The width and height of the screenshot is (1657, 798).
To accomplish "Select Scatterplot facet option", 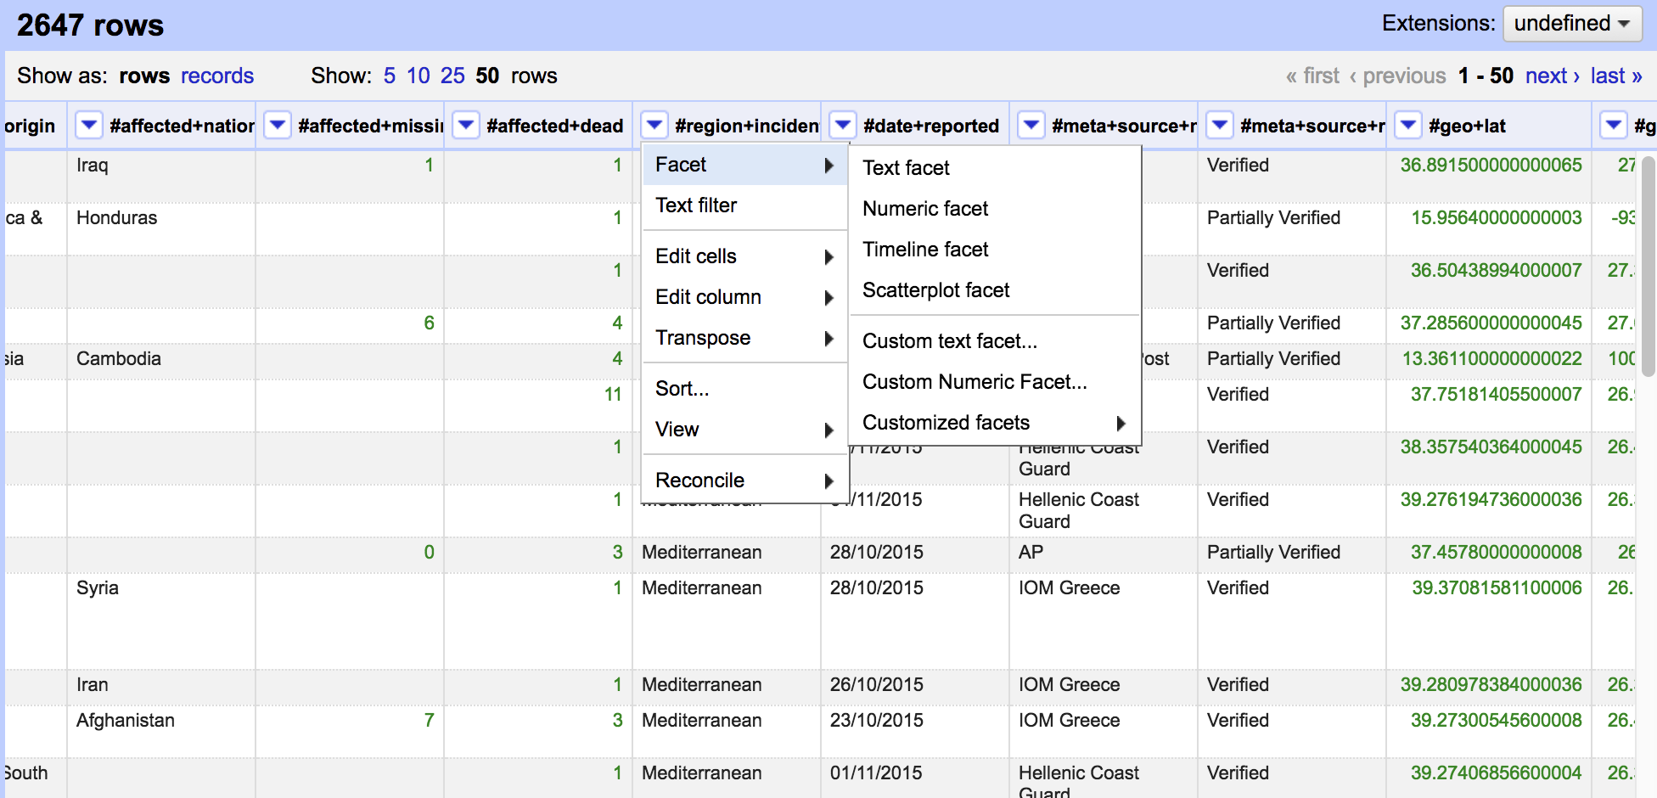I will tap(995, 290).
